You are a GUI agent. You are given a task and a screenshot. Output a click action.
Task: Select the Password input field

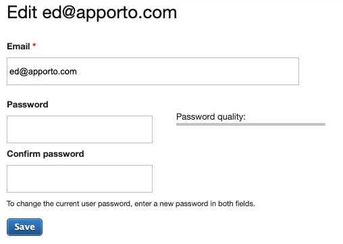[80, 129]
